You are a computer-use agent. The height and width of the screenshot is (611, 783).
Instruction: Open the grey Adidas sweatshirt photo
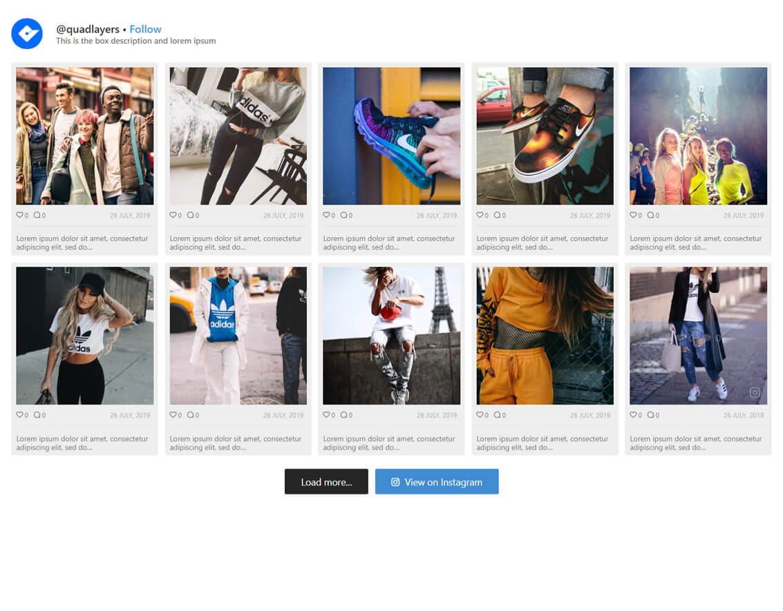coord(238,136)
